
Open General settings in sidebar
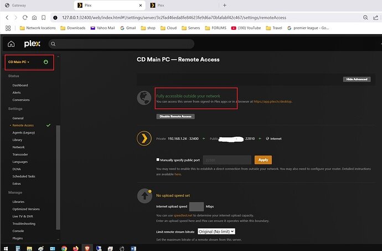[18, 118]
